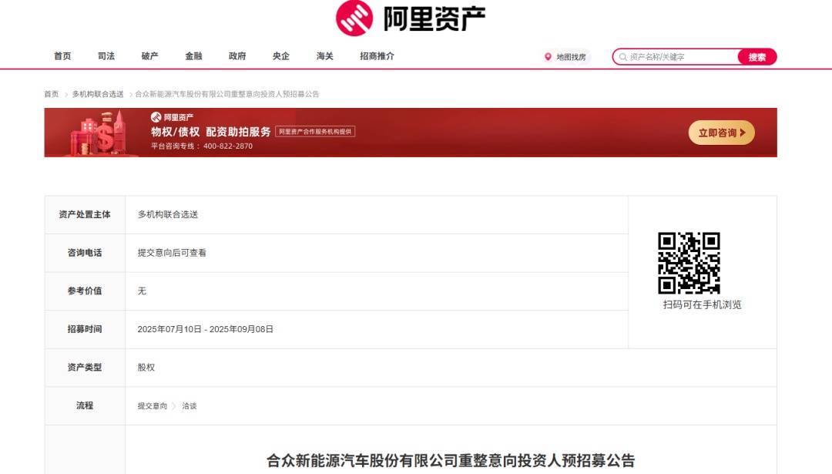The height and width of the screenshot is (474, 832).
Task: Click the hotline 400-822-2870 text
Action: point(227,146)
